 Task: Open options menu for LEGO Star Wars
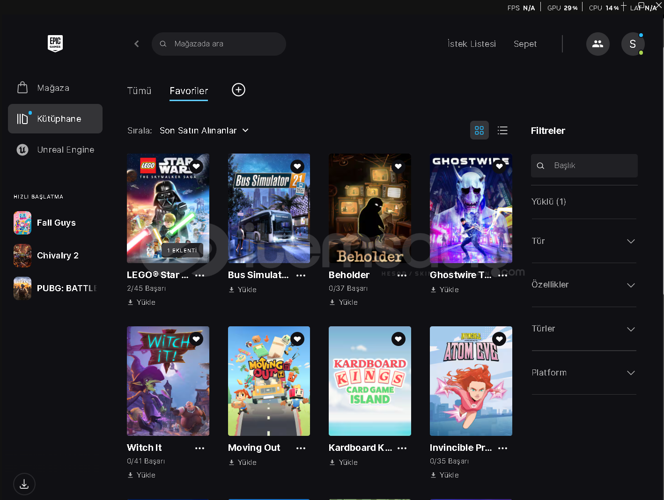(200, 275)
